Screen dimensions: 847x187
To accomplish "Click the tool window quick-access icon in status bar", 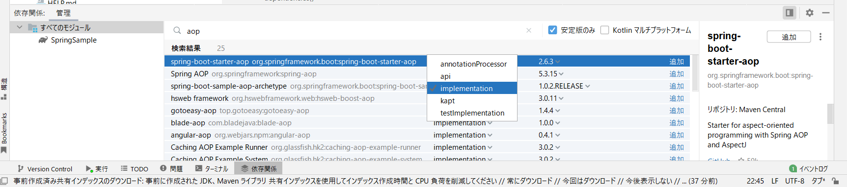I will [x=4, y=181].
